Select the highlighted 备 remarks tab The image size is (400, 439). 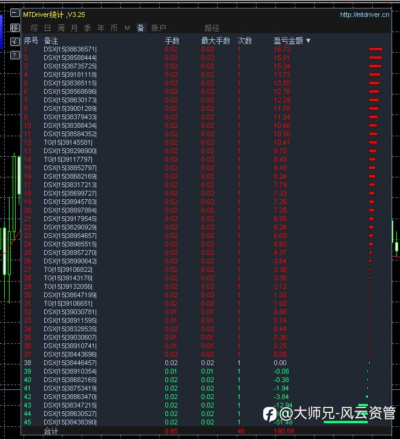coord(141,28)
